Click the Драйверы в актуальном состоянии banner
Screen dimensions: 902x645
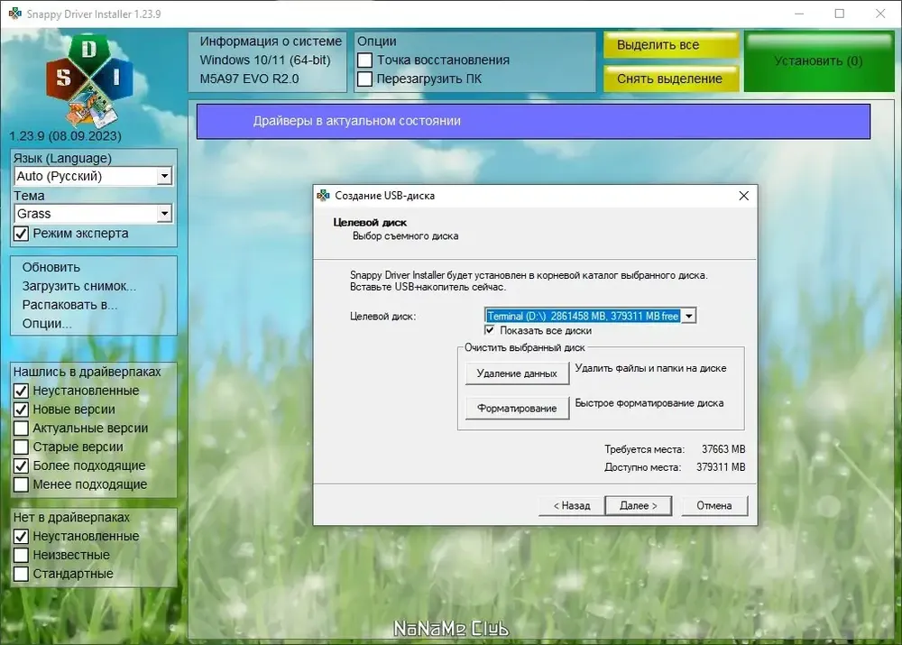pyautogui.click(x=533, y=122)
